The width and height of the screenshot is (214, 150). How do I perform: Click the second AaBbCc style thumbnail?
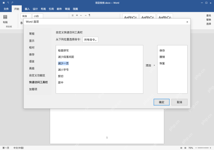(148, 16)
